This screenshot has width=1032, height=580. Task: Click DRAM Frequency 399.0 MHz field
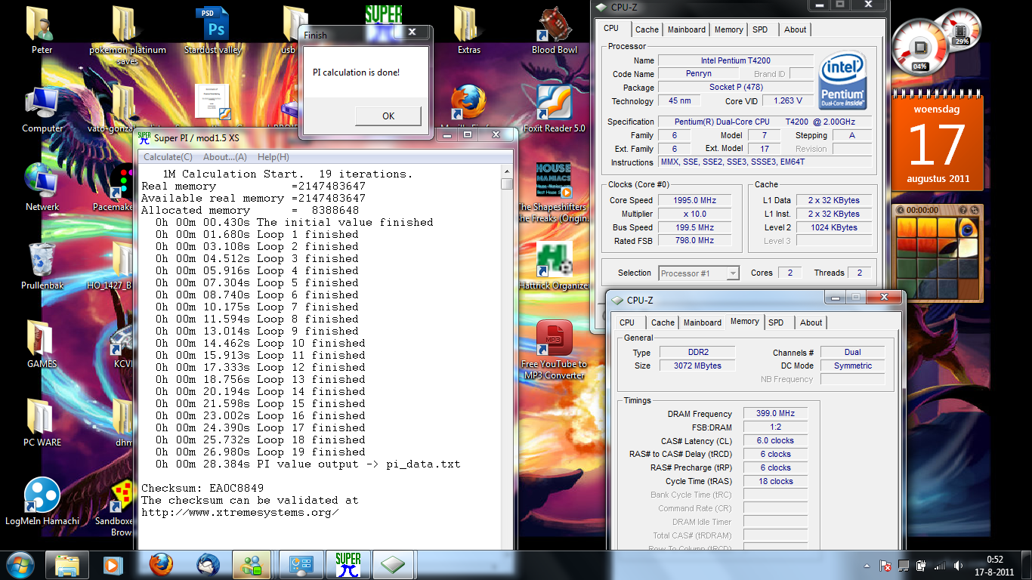(775, 414)
